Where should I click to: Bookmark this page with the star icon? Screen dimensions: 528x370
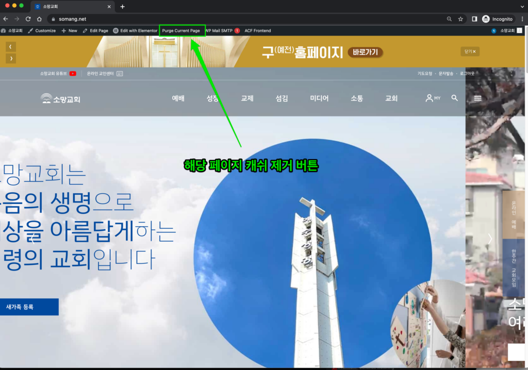click(x=460, y=19)
